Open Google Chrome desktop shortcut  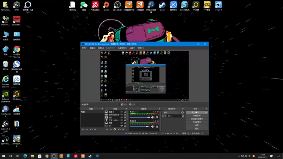pos(17,52)
